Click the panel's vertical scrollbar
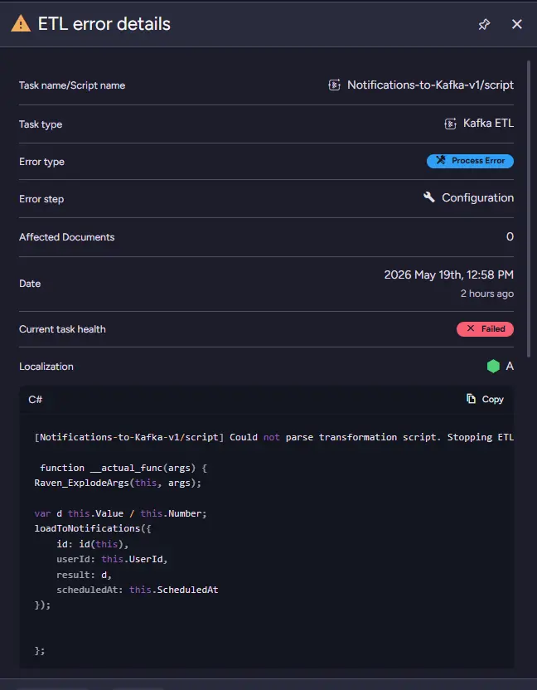The height and width of the screenshot is (690, 537). [529, 209]
